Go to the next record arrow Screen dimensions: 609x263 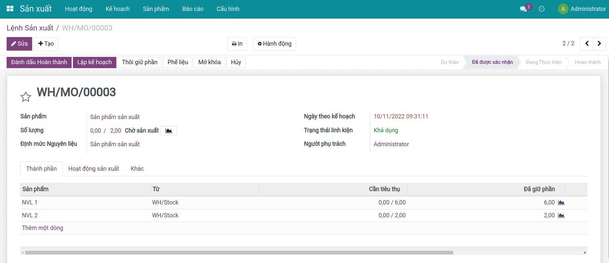coord(599,44)
